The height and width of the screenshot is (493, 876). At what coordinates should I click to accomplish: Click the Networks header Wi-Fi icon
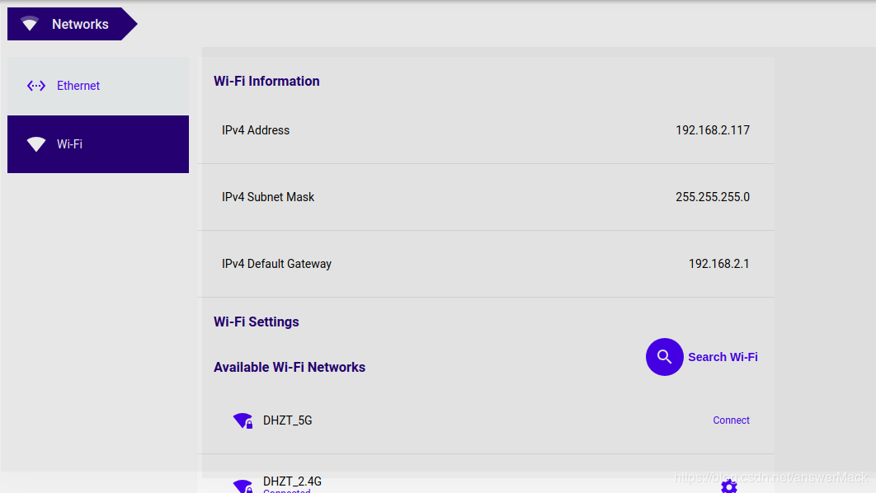click(x=30, y=23)
